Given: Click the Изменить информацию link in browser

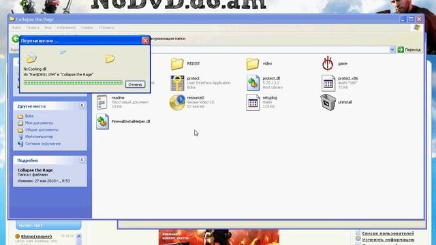Looking at the screenshot, I should [x=388, y=240].
